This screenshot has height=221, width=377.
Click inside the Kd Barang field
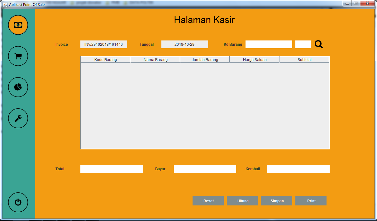click(269, 44)
